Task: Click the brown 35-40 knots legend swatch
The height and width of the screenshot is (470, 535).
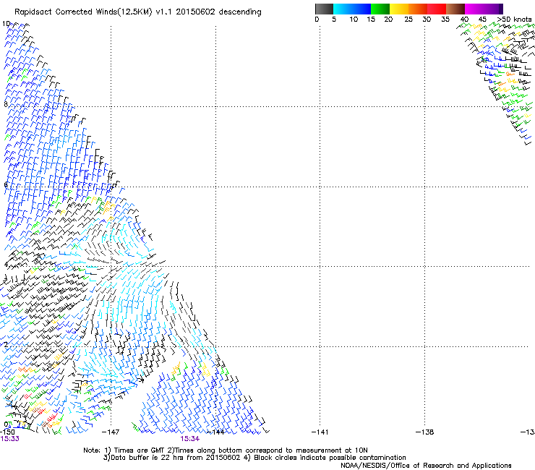Action: point(455,9)
